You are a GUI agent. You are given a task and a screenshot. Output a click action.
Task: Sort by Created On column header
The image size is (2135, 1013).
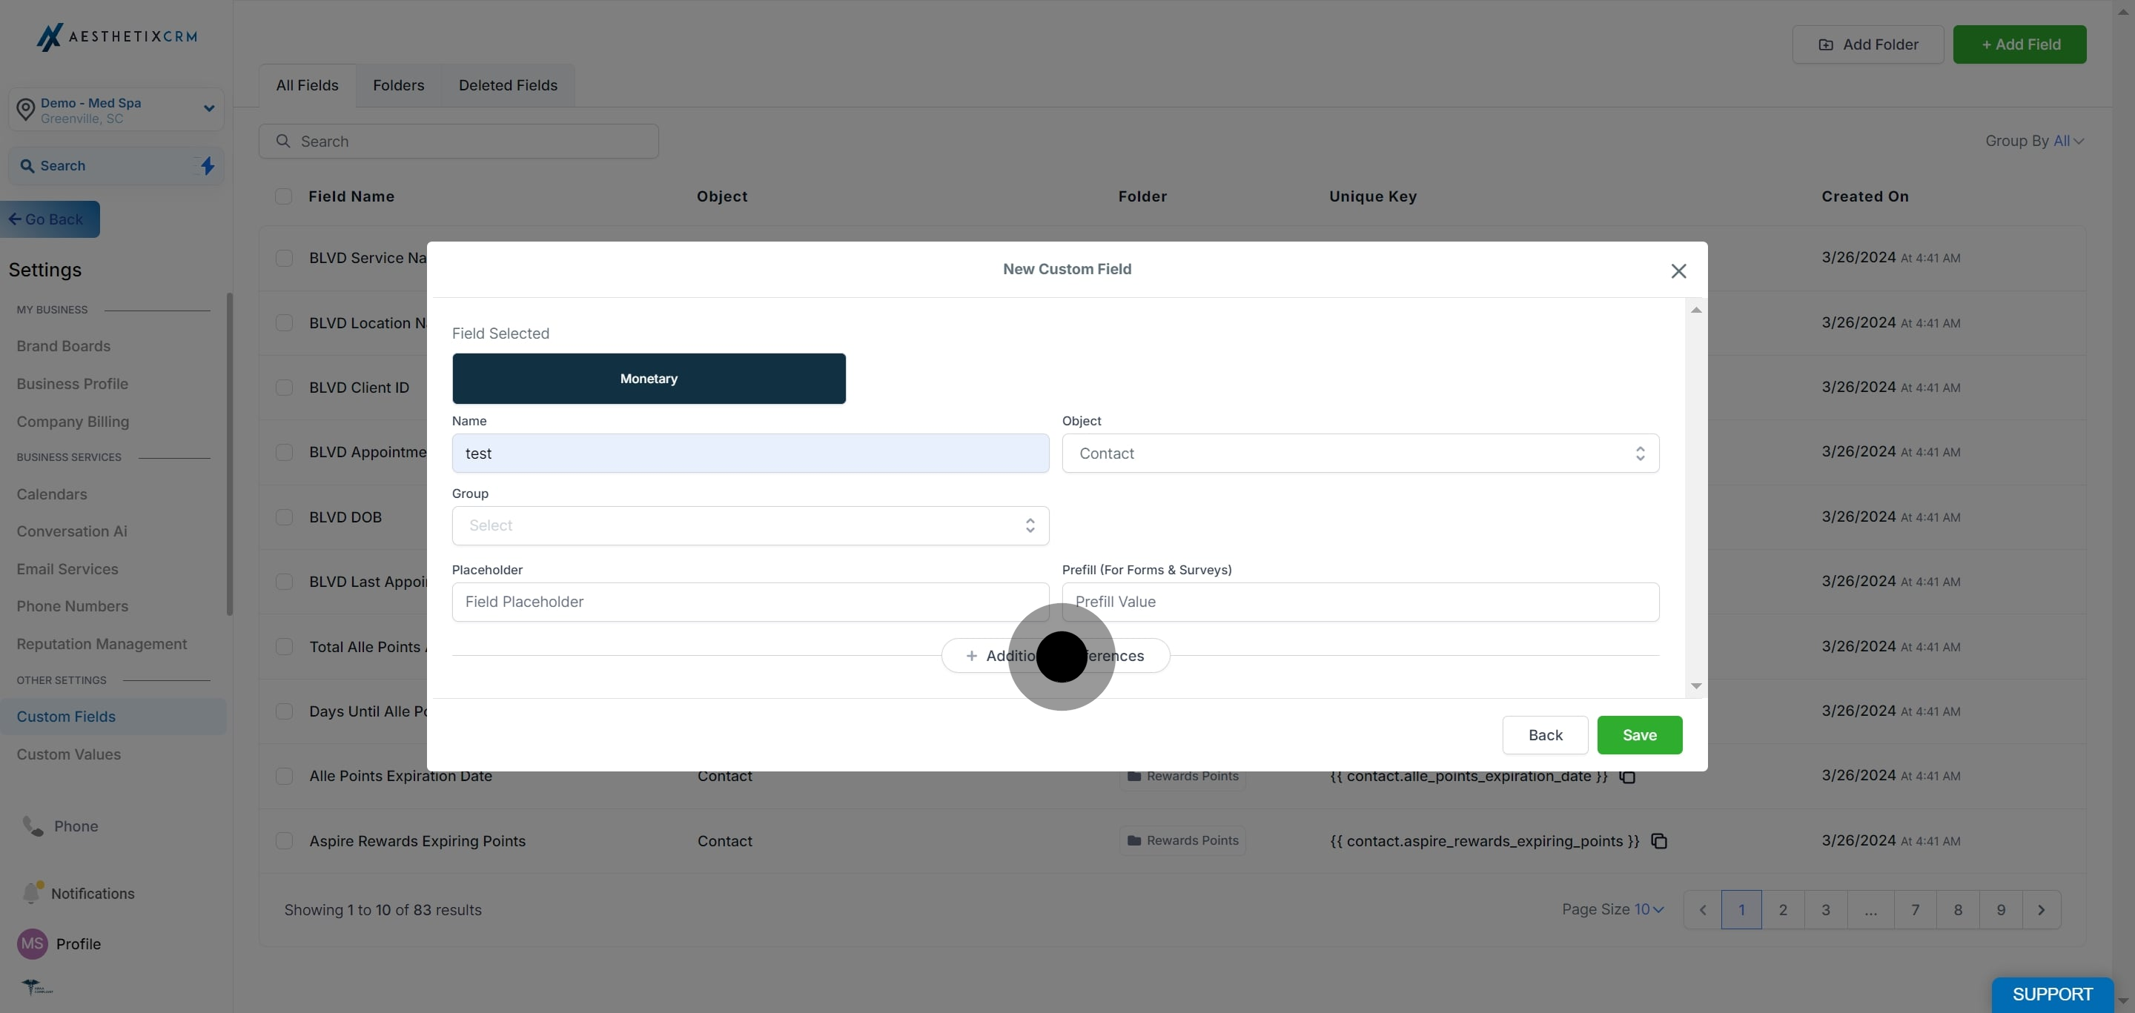[1865, 196]
